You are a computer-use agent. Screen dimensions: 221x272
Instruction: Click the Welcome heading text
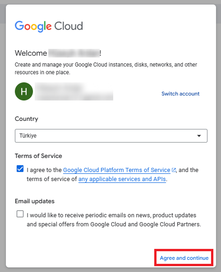31,53
